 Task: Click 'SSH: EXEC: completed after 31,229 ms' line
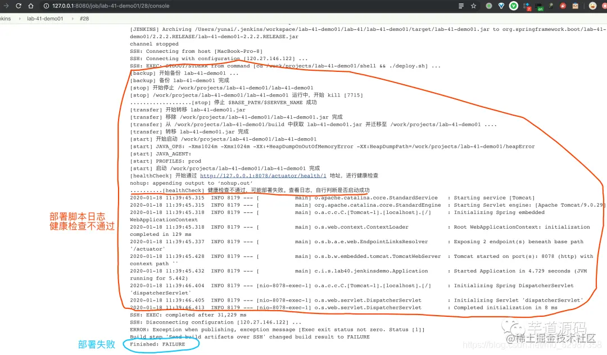188,315
